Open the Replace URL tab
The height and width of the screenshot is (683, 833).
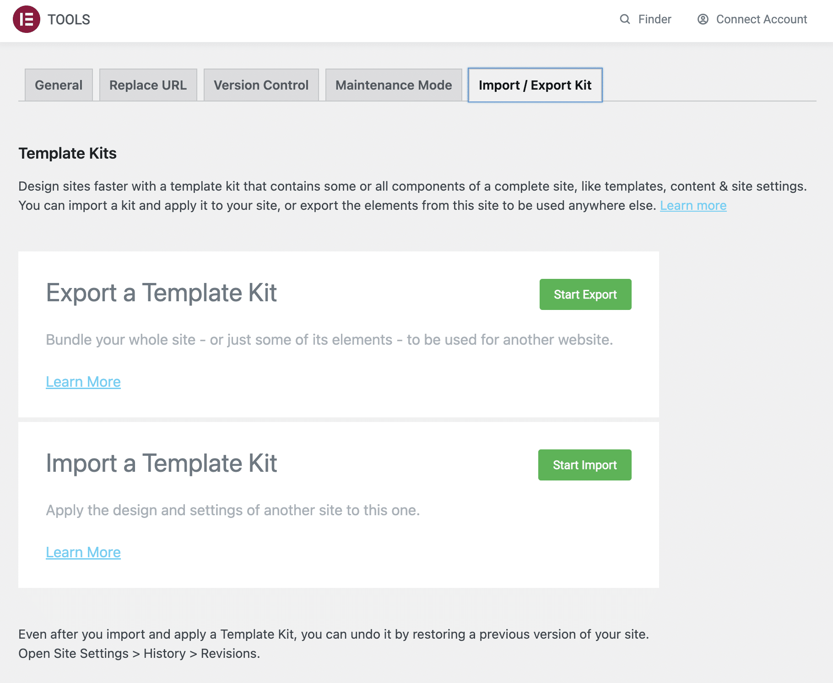click(x=148, y=85)
